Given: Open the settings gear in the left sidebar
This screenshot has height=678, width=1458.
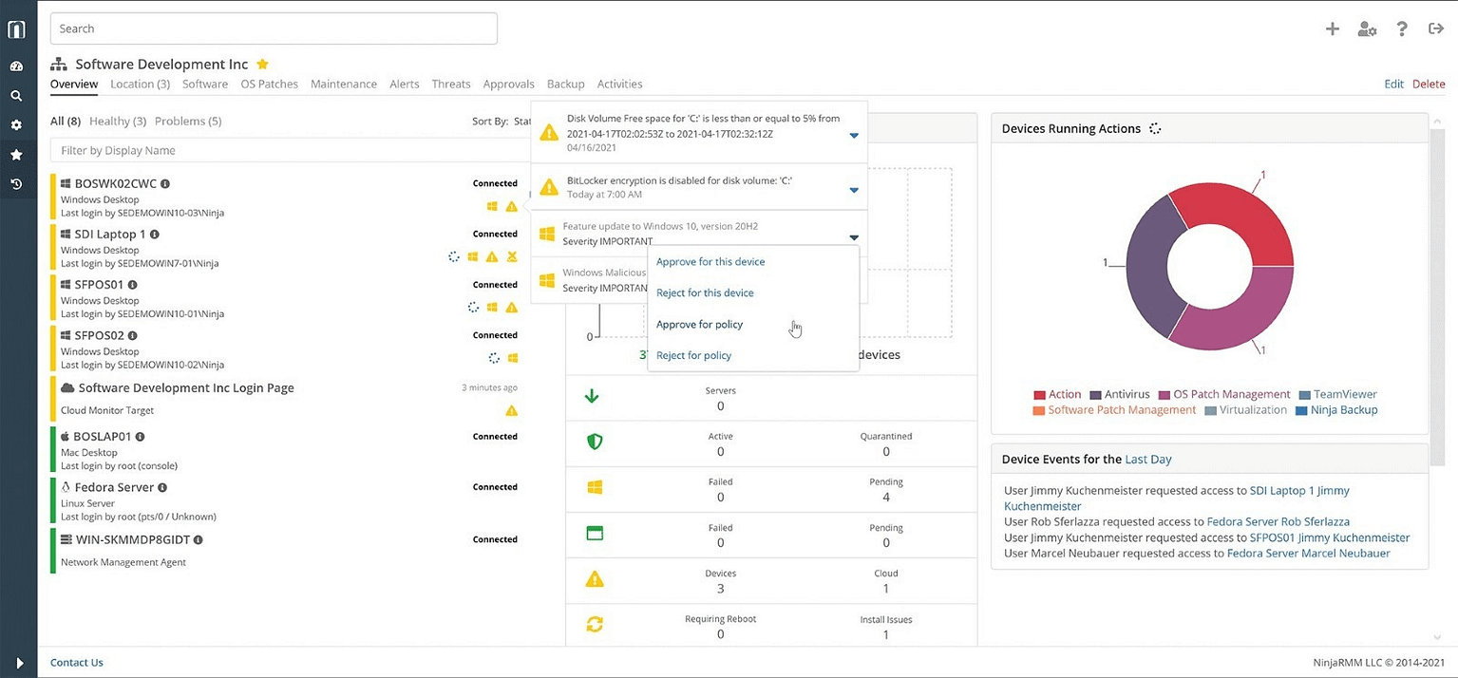Looking at the screenshot, I should pos(16,124).
